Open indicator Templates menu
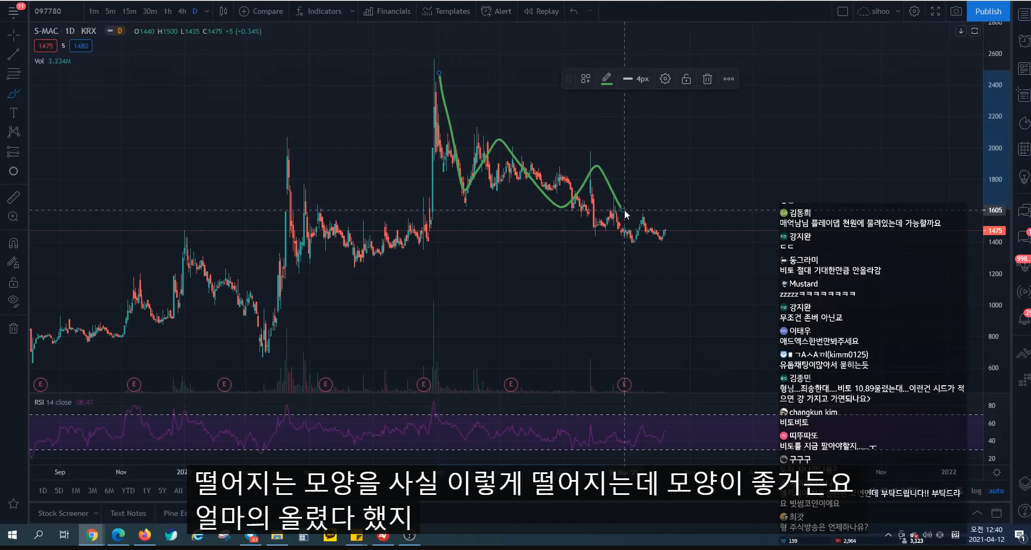This screenshot has width=1031, height=550. point(446,11)
